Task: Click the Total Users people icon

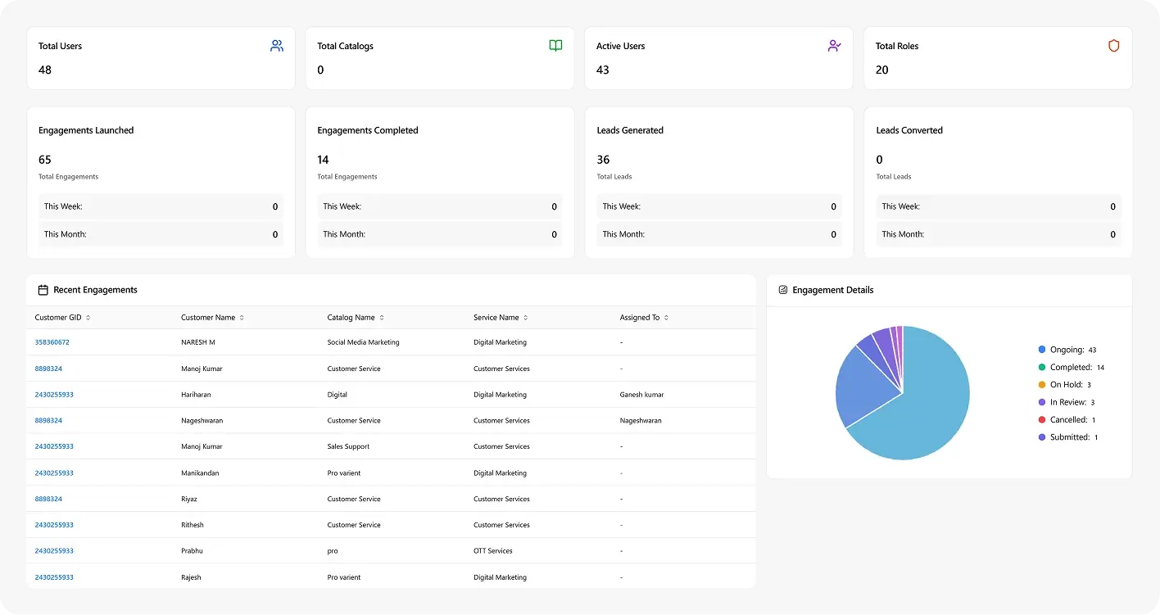Action: point(277,46)
